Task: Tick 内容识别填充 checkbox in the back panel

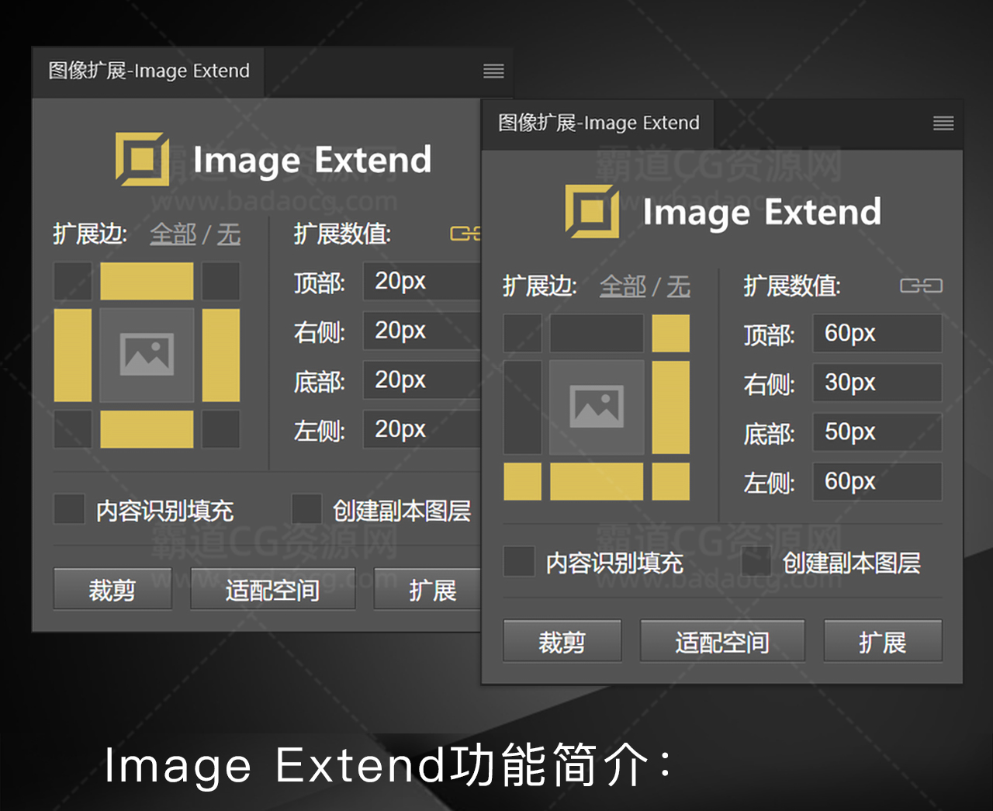Action: (x=69, y=510)
